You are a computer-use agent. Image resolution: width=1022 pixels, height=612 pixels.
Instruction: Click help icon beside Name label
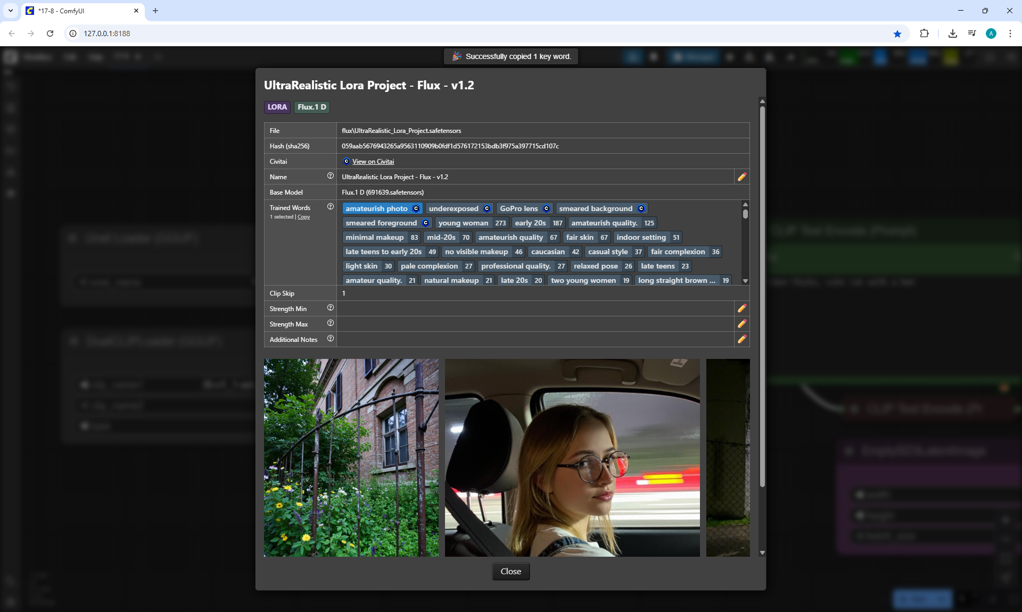(x=330, y=176)
